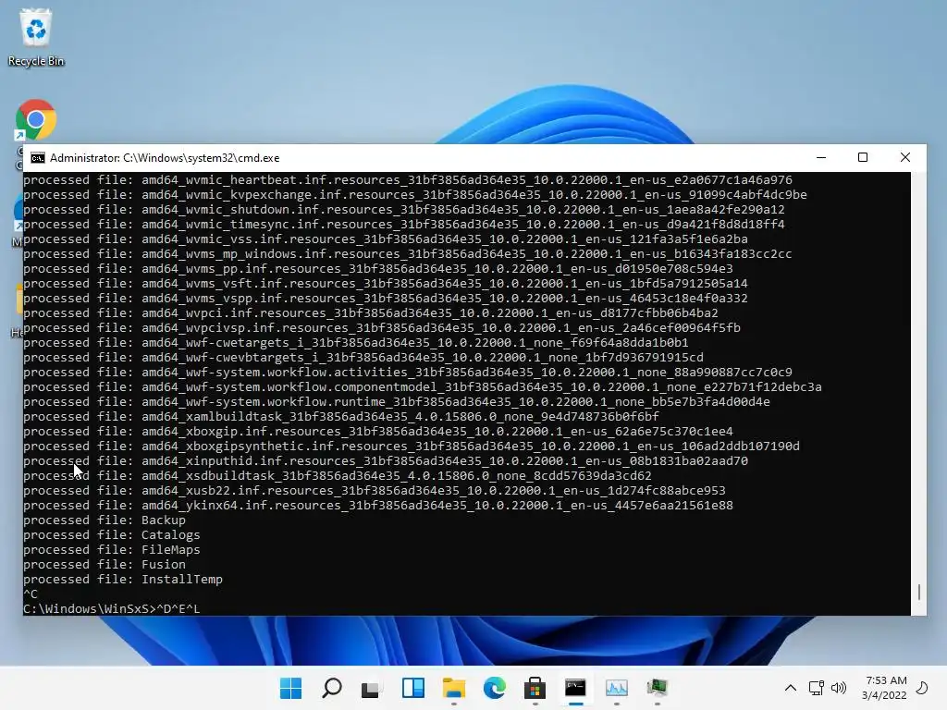Click the amd64_wwf-cwetargets_i line
Screen dimensions: 947x710
click(x=356, y=343)
